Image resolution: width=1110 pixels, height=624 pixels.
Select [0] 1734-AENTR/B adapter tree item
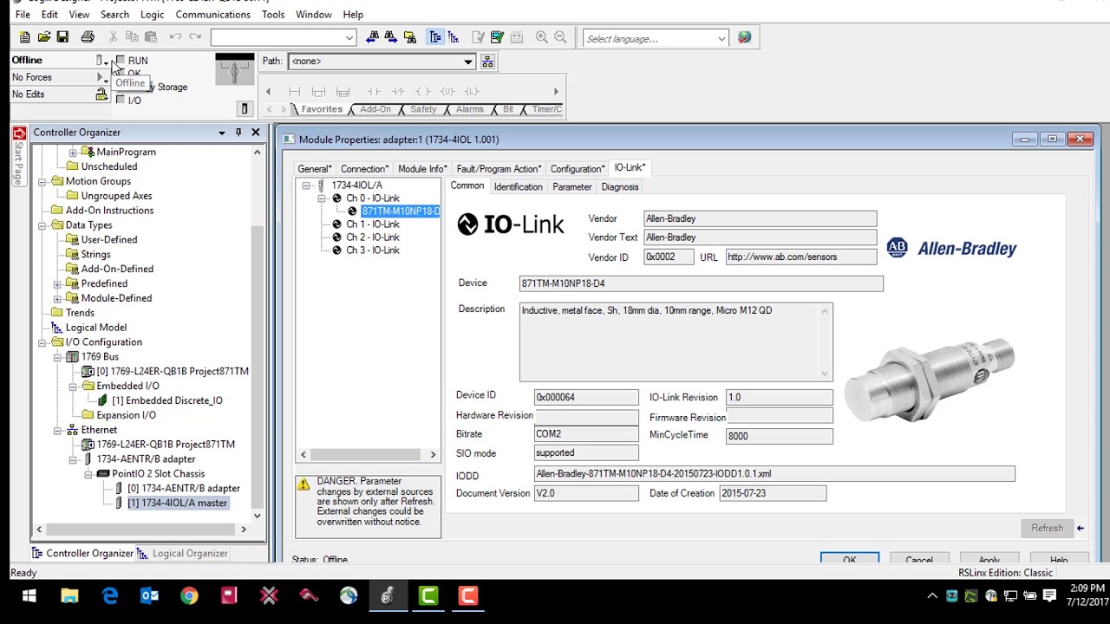(184, 489)
